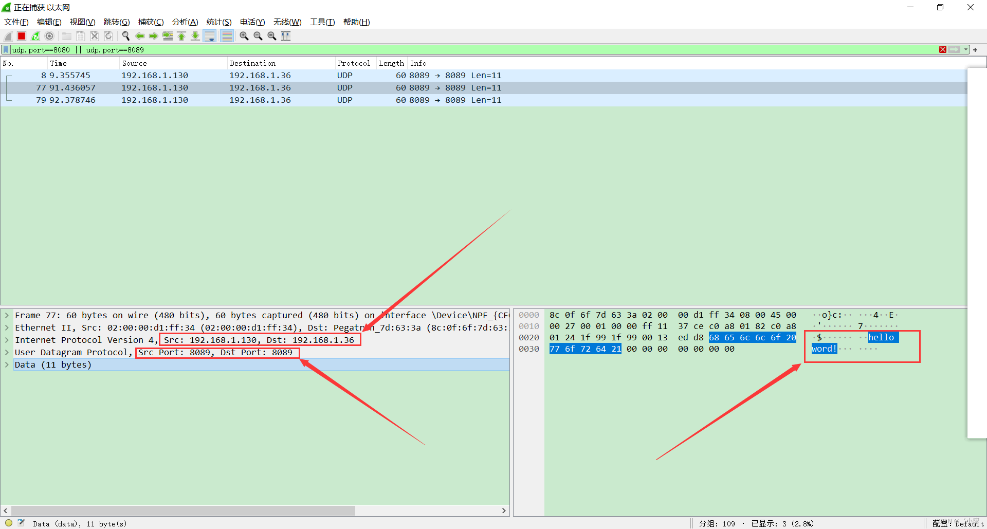The width and height of the screenshot is (987, 529).
Task: Click hex offset 0020 row in bytes pane
Action: 529,337
